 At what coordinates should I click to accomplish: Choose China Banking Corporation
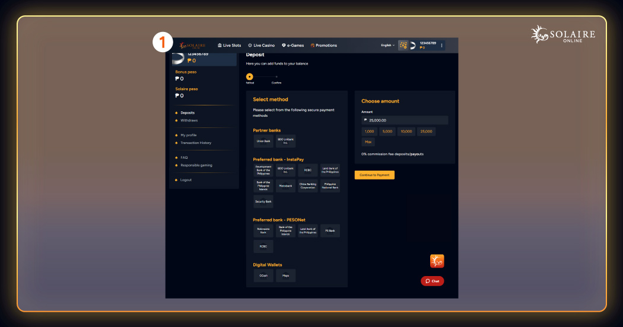pyautogui.click(x=308, y=186)
